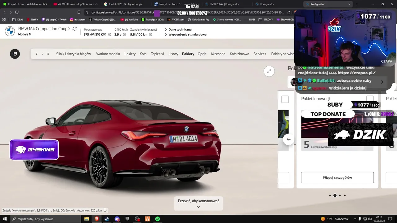Screen dimensions: 397x223
Task: Click the change-model icon beside BMW M4 Competition Coupé
Action: click(74, 29)
